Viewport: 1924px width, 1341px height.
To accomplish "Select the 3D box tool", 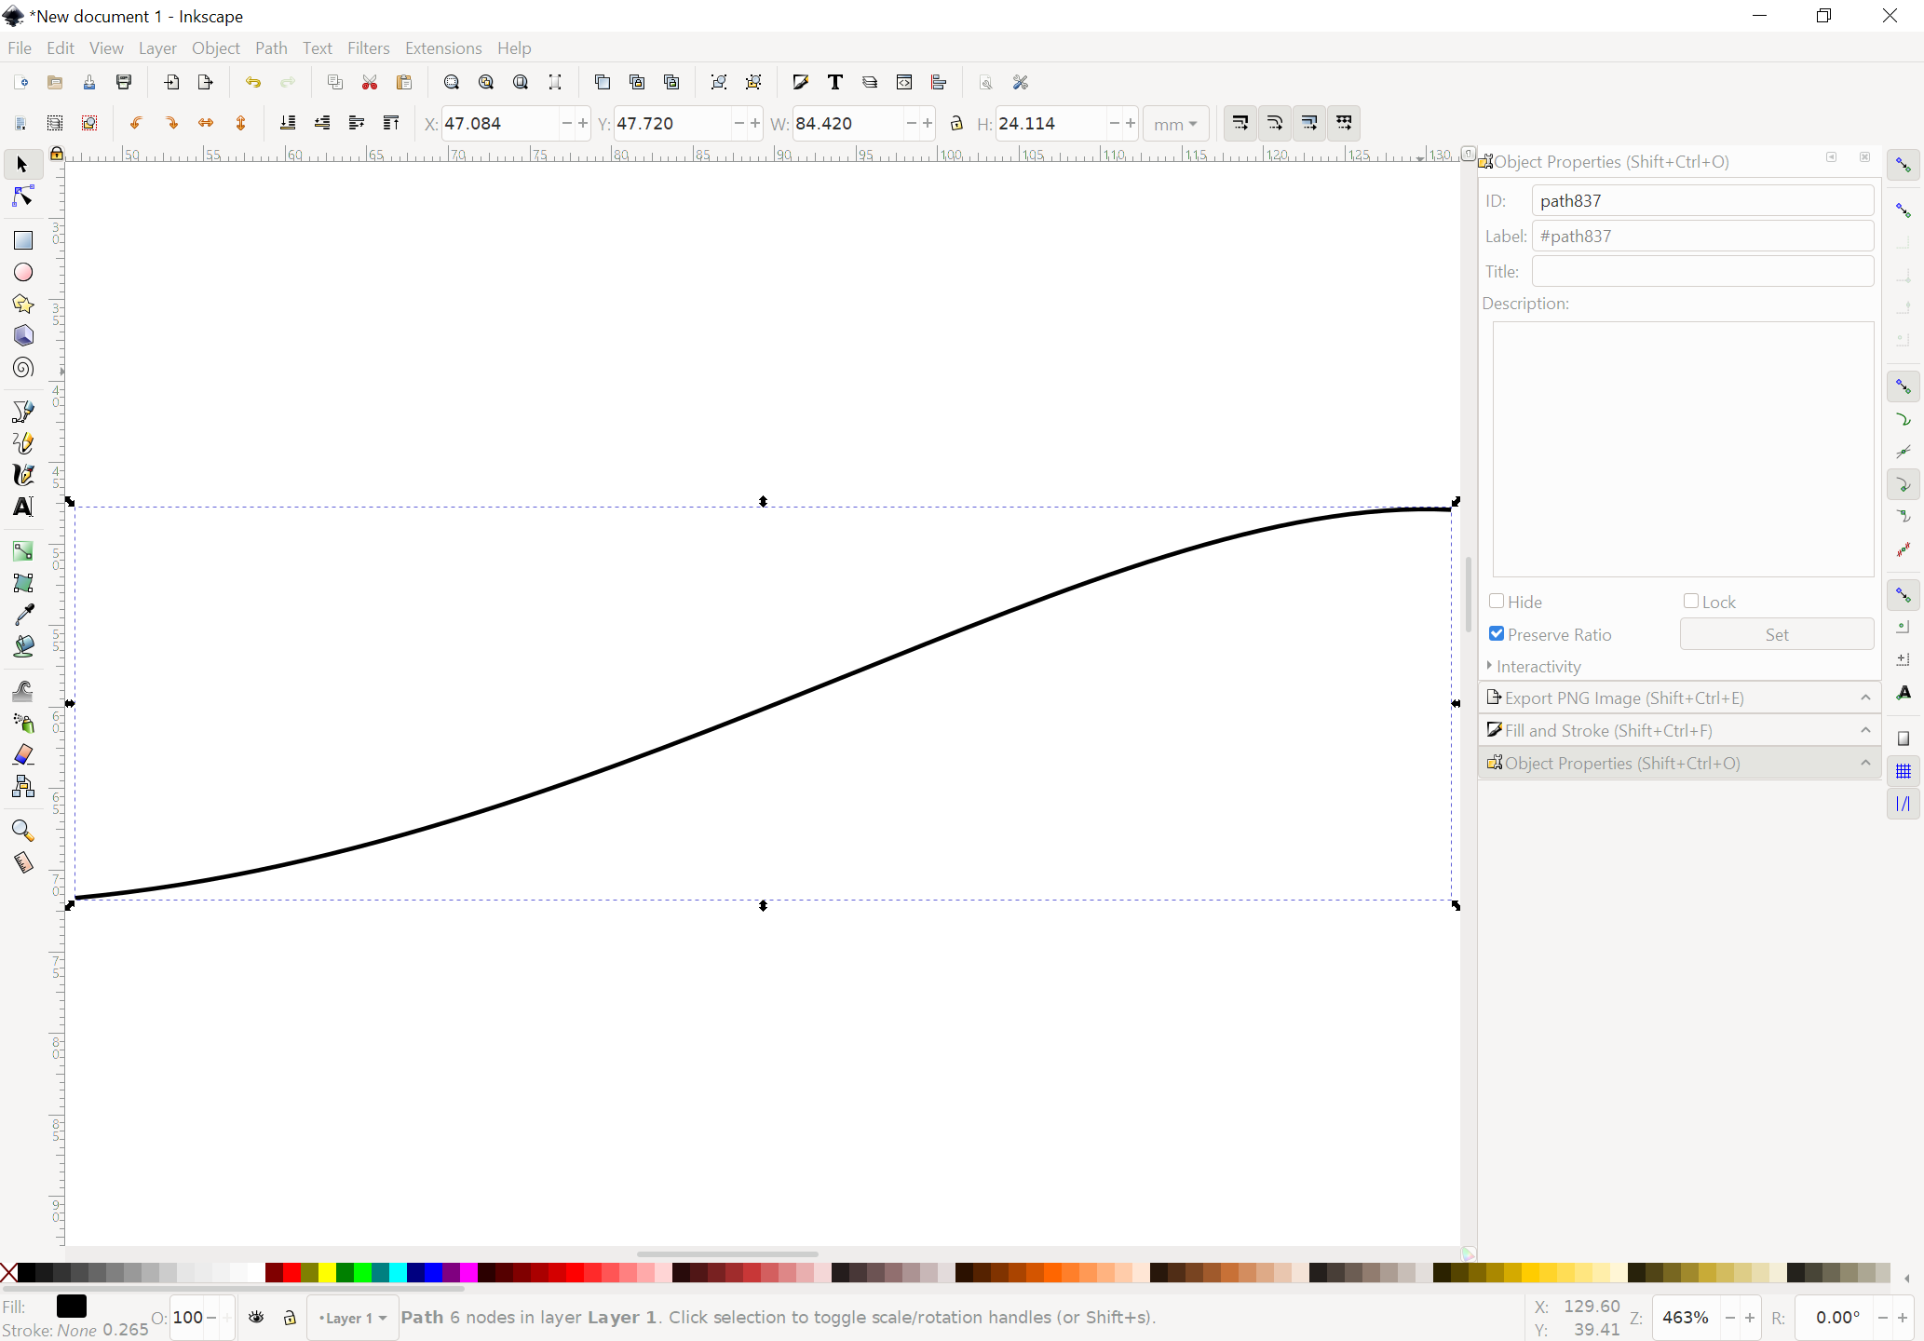I will click(x=23, y=335).
